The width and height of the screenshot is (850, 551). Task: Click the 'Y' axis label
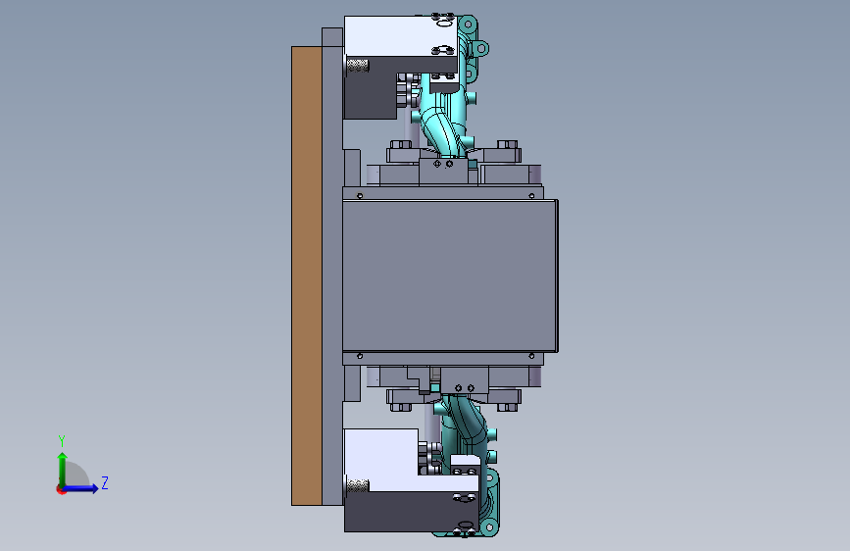point(62,441)
